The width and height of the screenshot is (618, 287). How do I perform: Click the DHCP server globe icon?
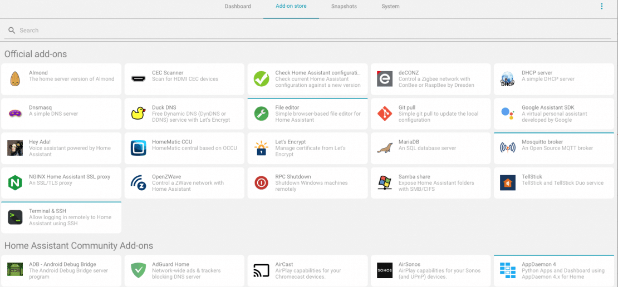pos(508,79)
